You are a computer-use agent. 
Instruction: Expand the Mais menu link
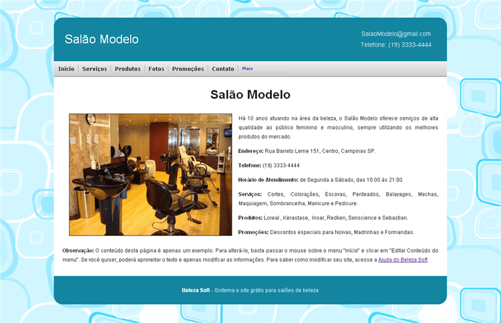pyautogui.click(x=247, y=68)
